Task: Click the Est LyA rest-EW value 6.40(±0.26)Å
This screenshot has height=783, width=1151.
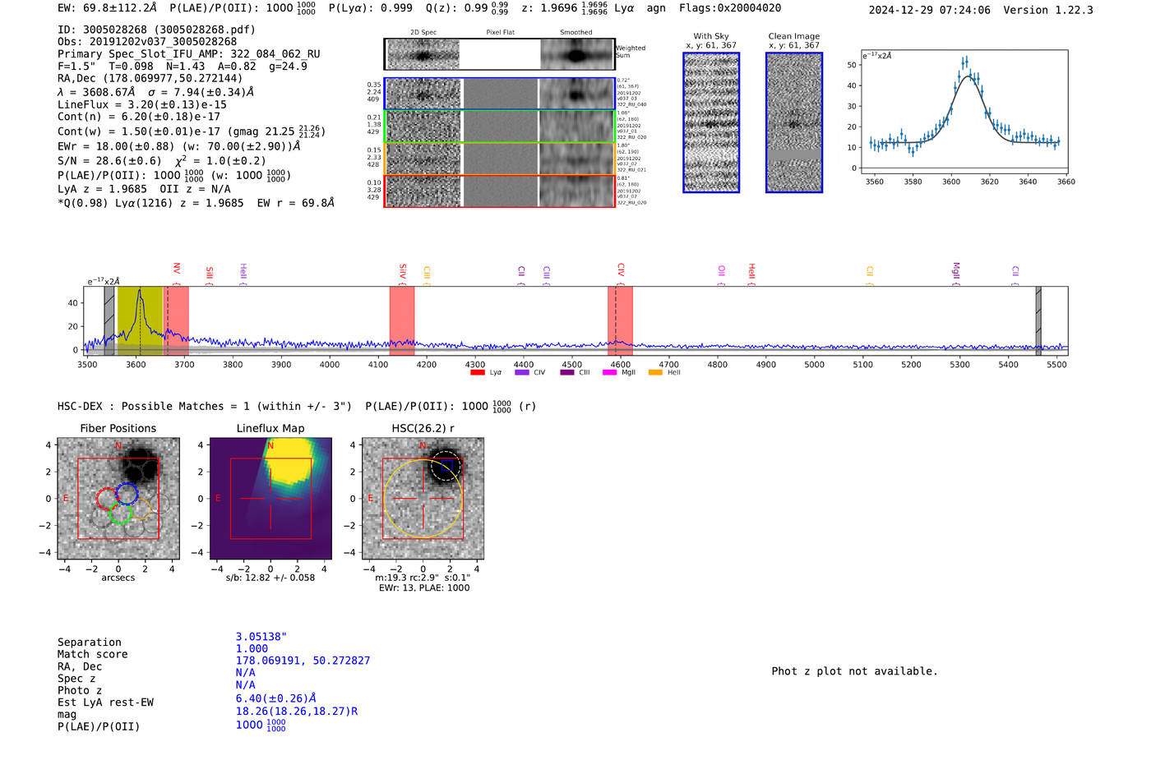Action: [276, 698]
